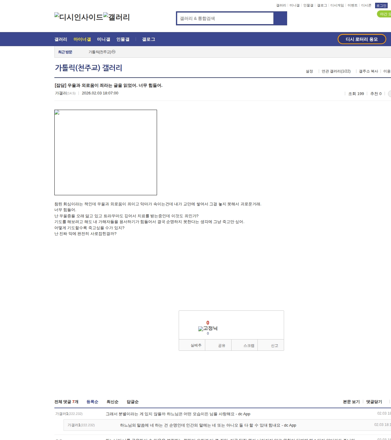This screenshot has height=440, width=391.
Task: Click the reply comment's author 가갤러1(222.232)
Action: coord(81,425)
